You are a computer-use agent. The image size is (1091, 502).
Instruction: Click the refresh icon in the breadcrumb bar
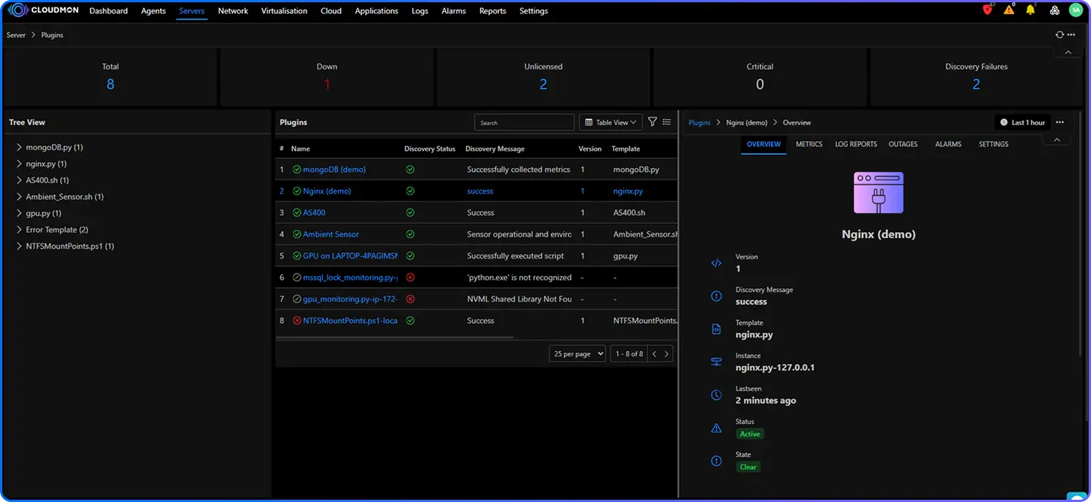pyautogui.click(x=1059, y=35)
